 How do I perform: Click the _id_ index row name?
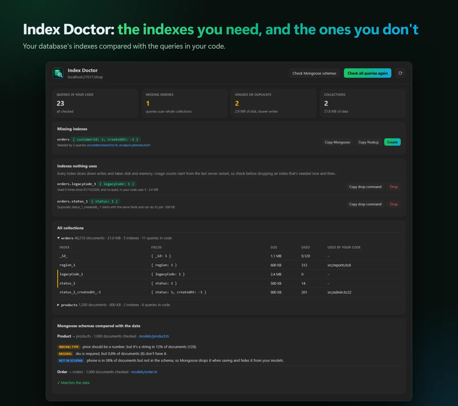(x=64, y=256)
